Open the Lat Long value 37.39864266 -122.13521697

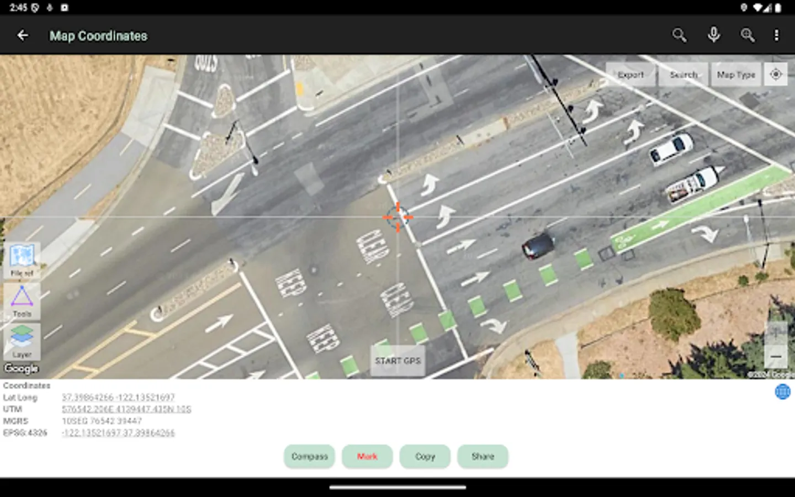point(118,398)
